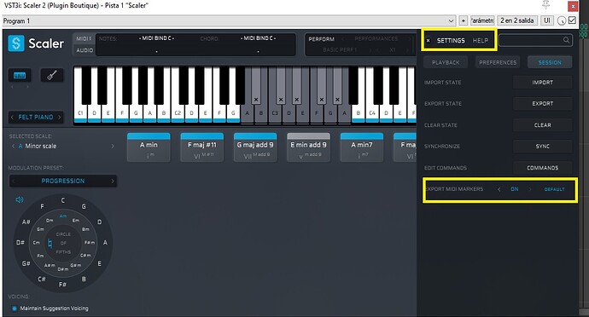Open the SETTINGS tab
589x317 pixels.
coord(451,41)
